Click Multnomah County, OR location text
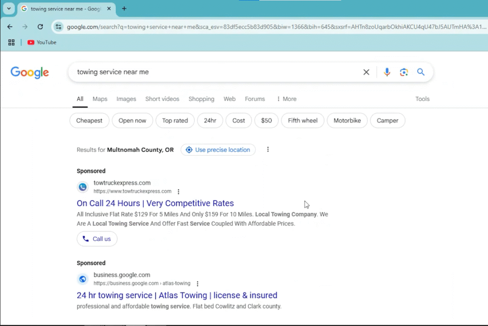 click(141, 150)
